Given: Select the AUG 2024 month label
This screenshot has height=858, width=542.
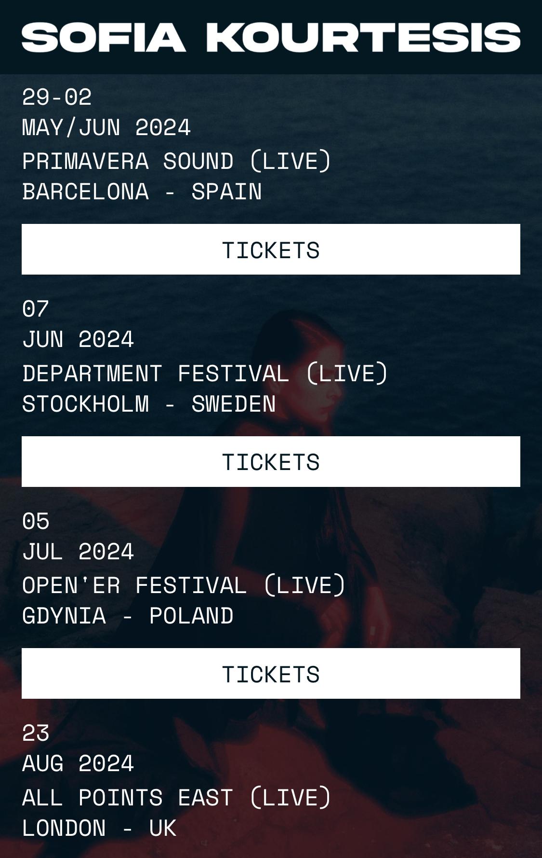Looking at the screenshot, I should tap(78, 763).
